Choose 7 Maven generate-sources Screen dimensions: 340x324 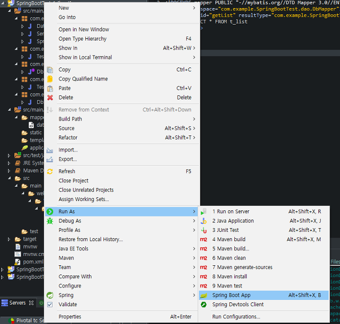point(264,267)
